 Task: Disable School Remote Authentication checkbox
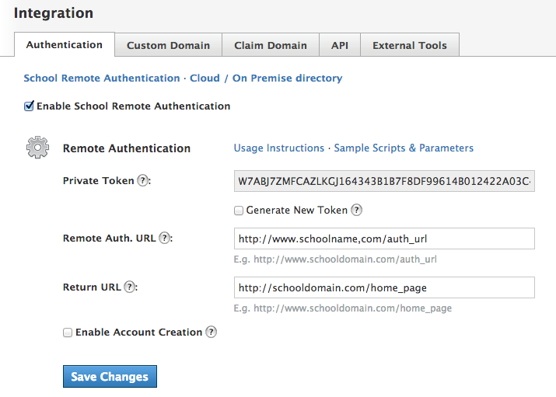pyautogui.click(x=29, y=106)
